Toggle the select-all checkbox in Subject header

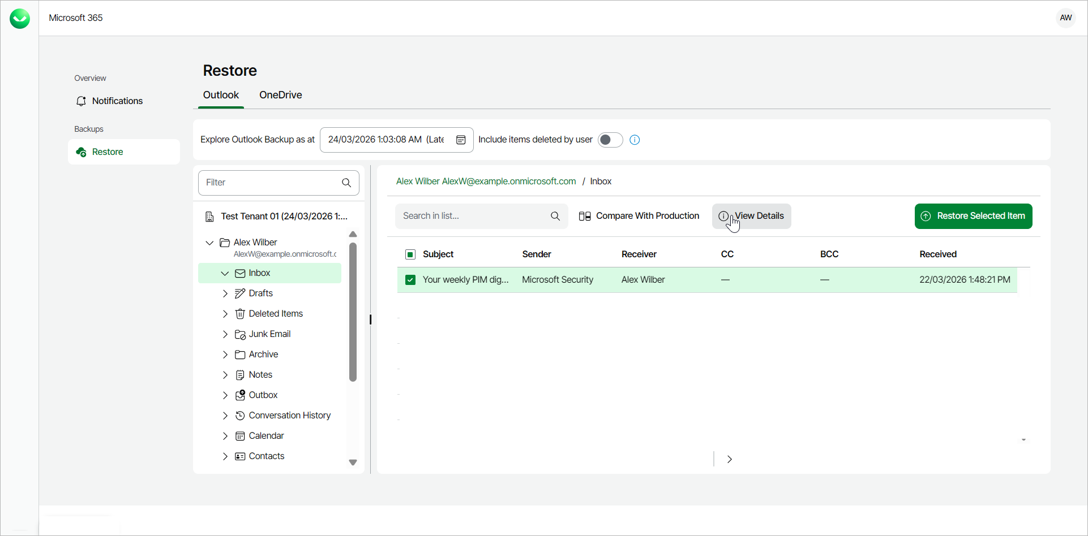[x=410, y=254]
